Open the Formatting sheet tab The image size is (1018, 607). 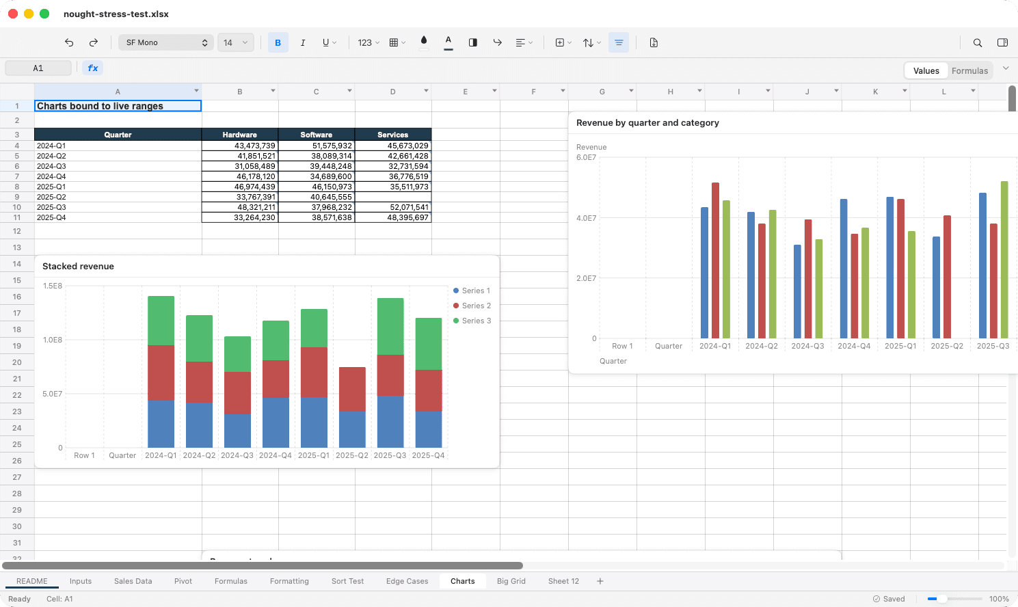[289, 581]
